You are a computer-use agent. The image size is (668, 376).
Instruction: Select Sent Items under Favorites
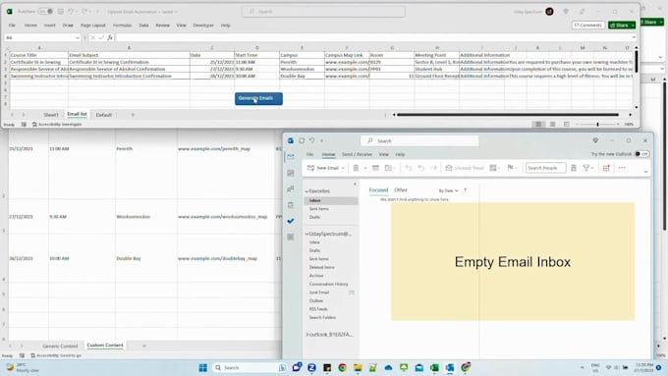pos(318,209)
